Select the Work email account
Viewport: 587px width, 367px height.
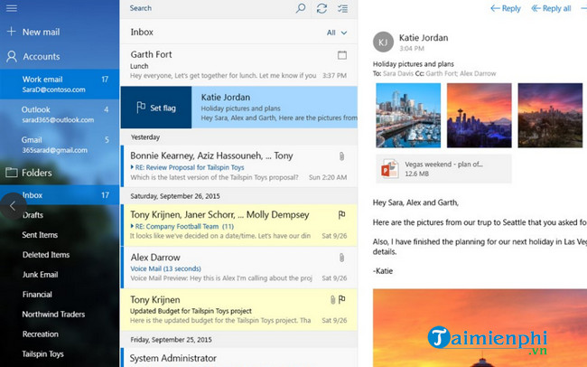[x=60, y=84]
